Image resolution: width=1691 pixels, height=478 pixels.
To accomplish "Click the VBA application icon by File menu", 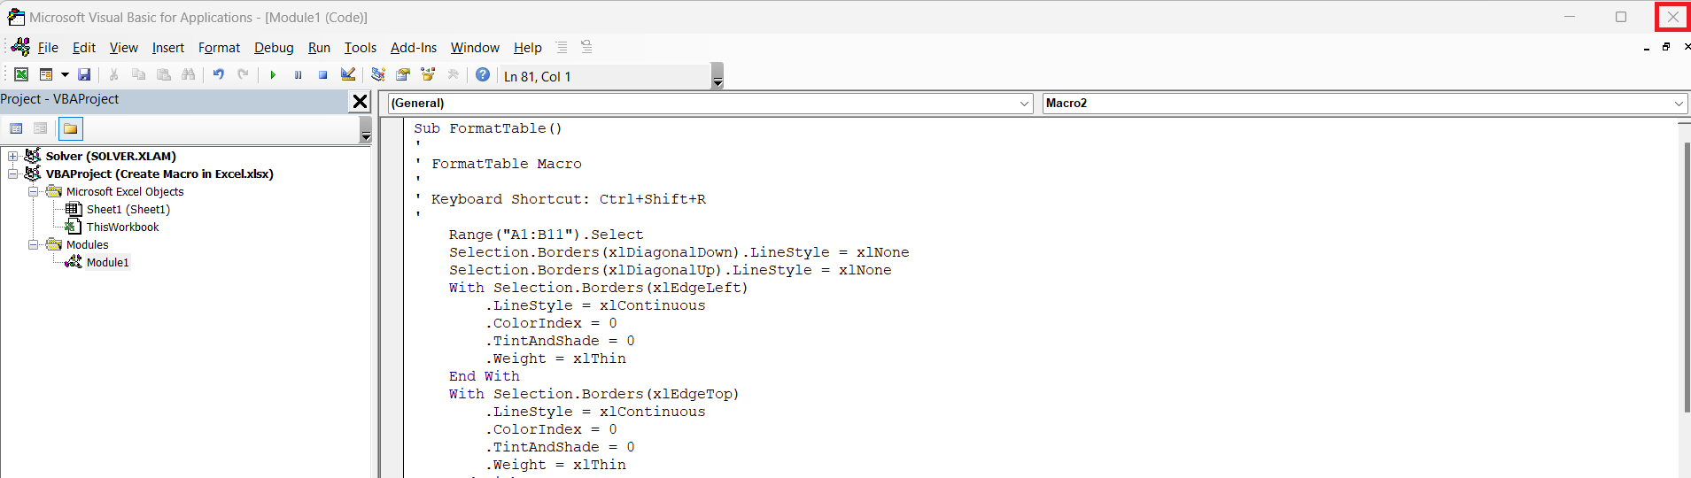I will pyautogui.click(x=20, y=47).
